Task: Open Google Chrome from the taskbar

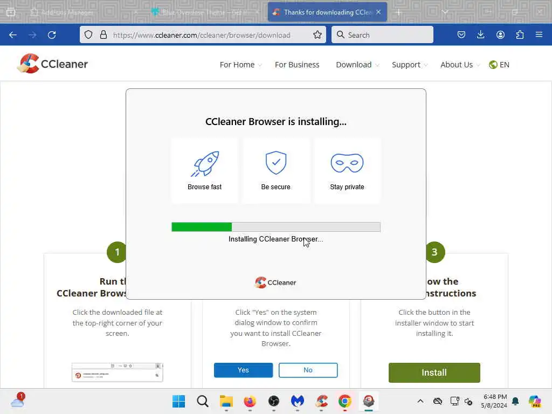Action: (x=345, y=401)
